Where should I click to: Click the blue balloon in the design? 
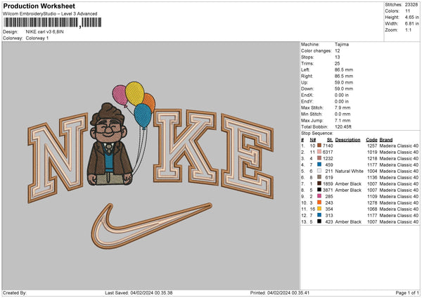click(x=143, y=115)
